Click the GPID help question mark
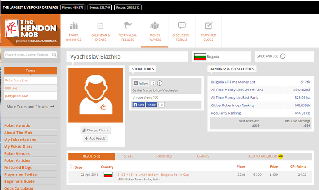The height and width of the screenshot is (190, 319). [283, 56]
